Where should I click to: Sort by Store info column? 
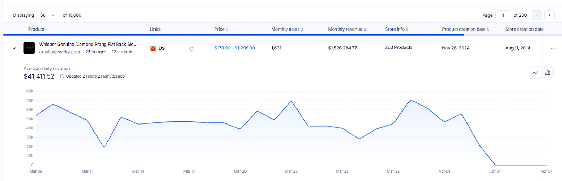[397, 29]
